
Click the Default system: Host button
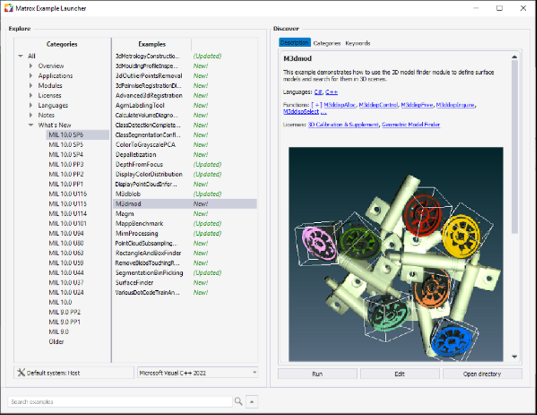[x=73, y=373]
